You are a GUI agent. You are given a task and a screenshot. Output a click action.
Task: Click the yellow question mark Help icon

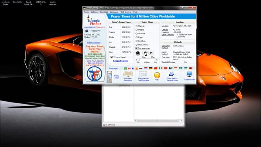[x=157, y=75]
